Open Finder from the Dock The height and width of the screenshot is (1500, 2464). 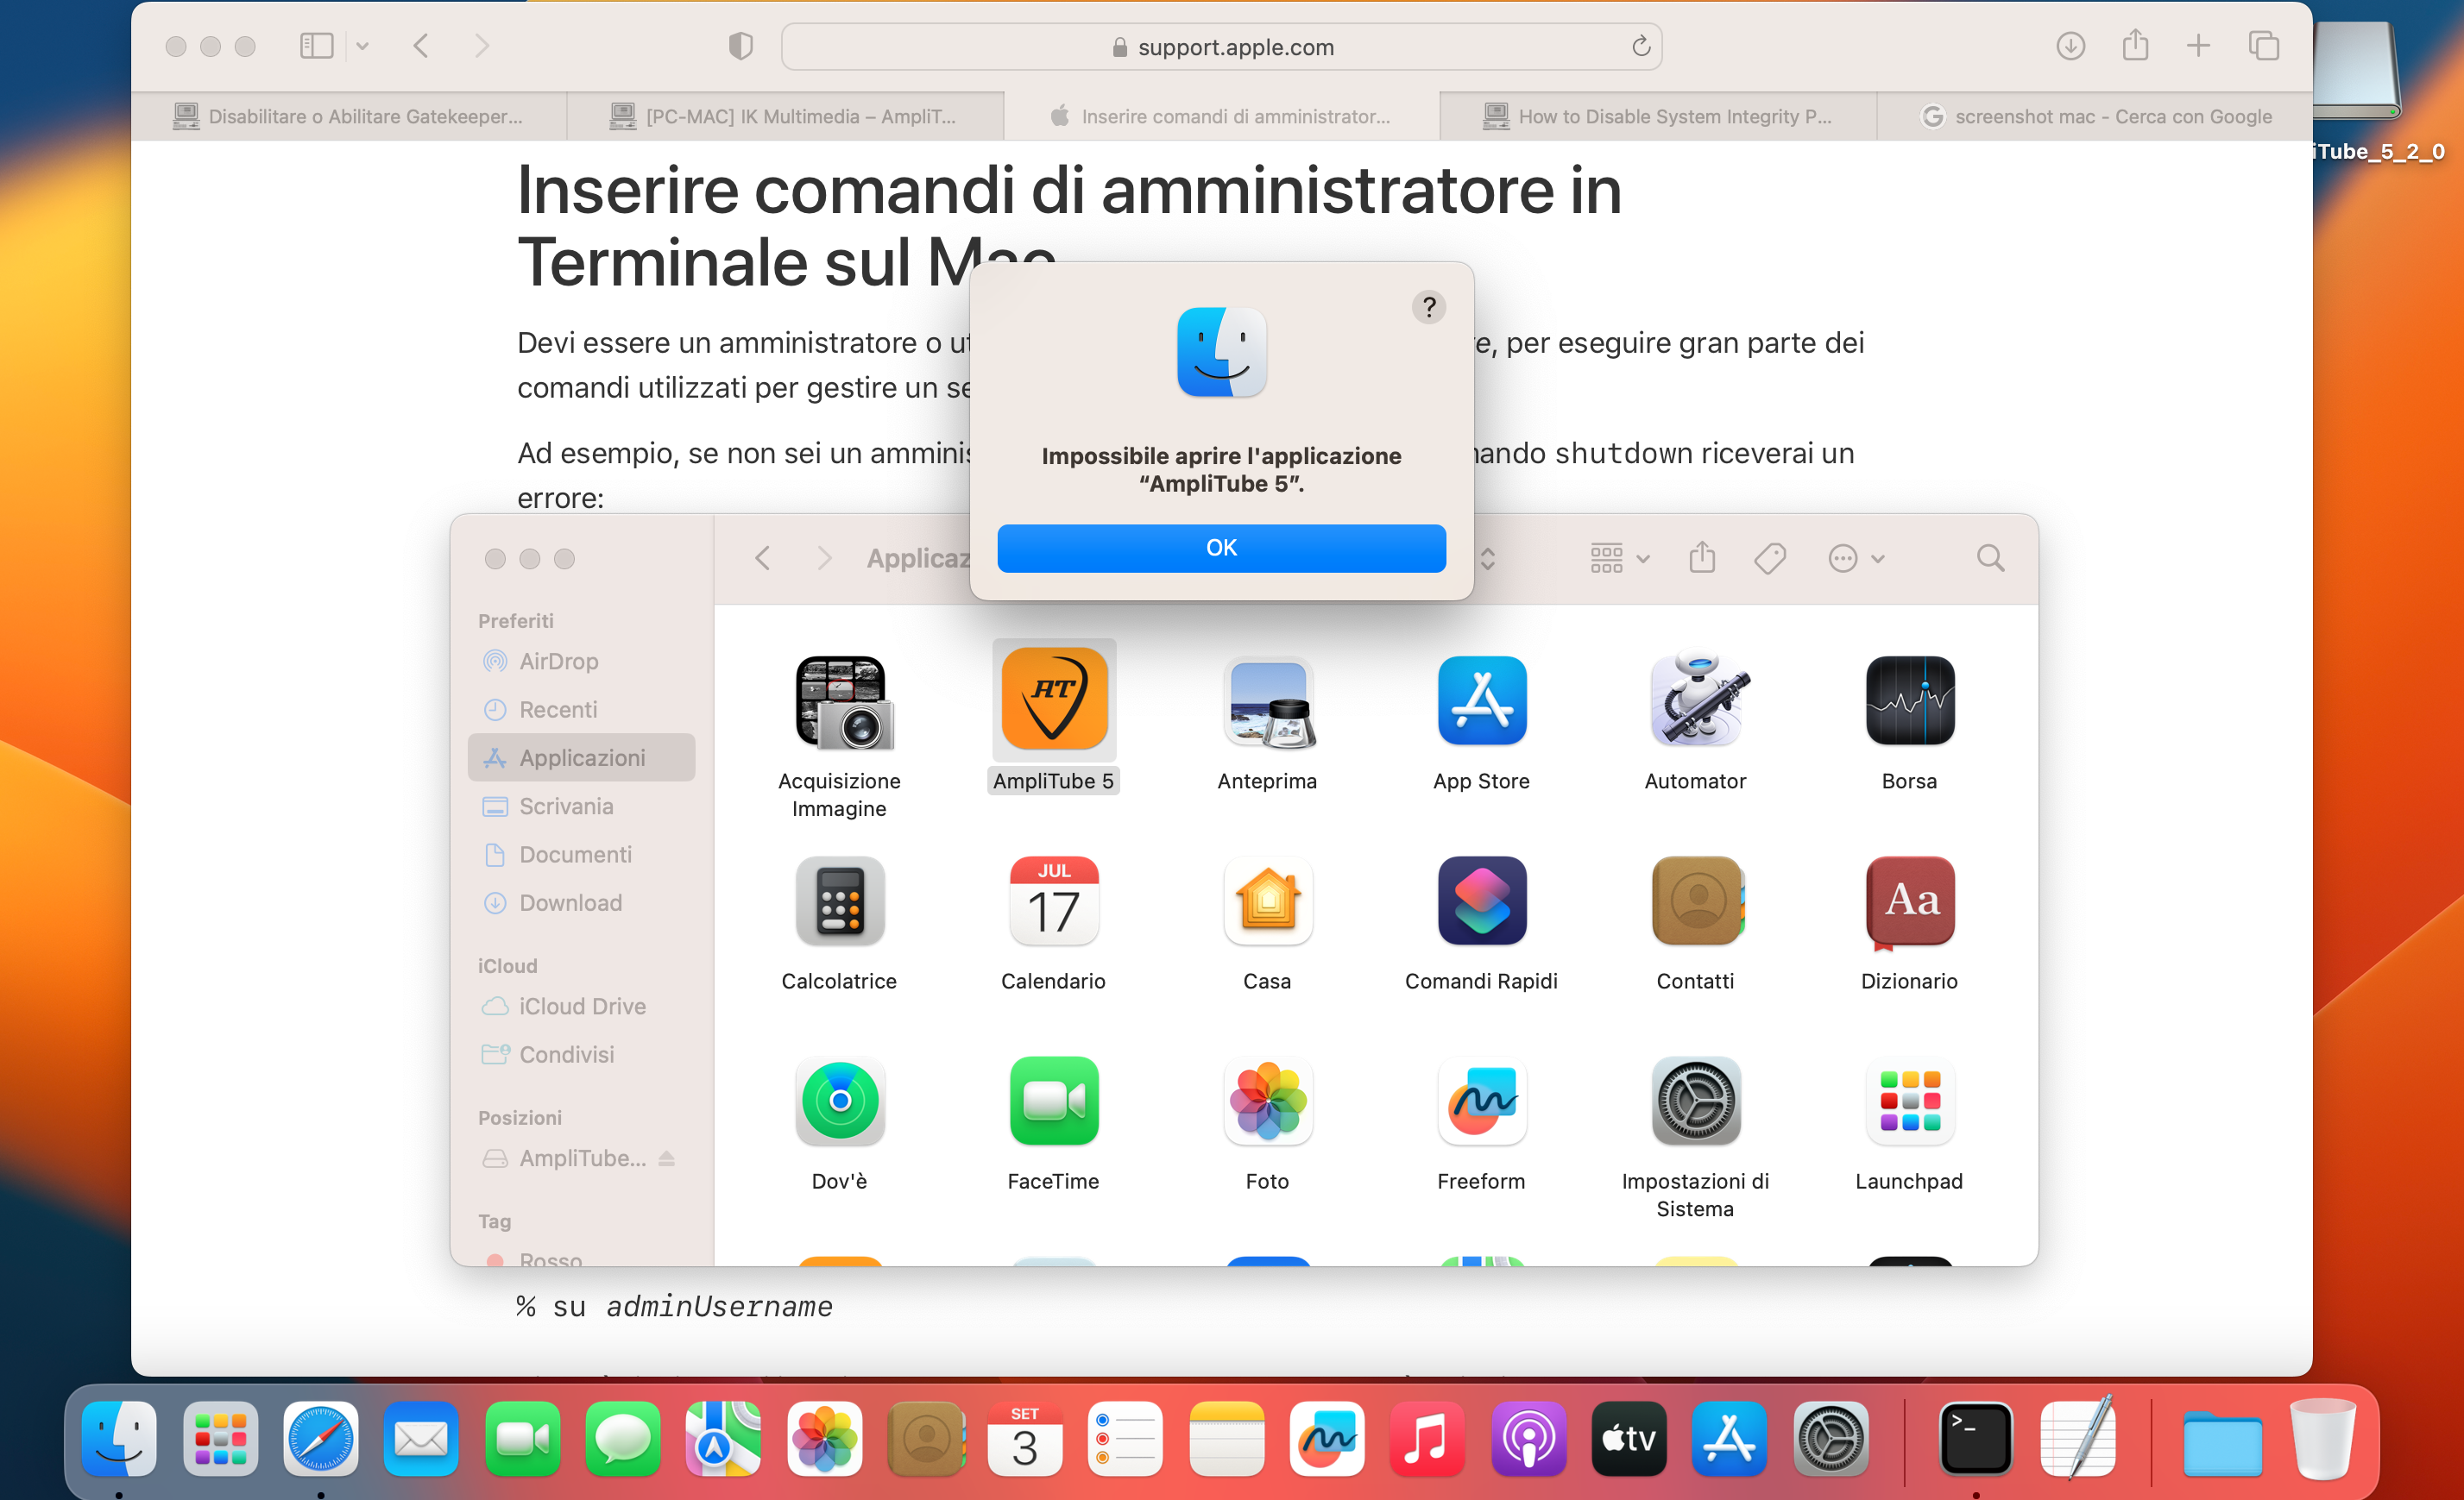click(119, 1438)
